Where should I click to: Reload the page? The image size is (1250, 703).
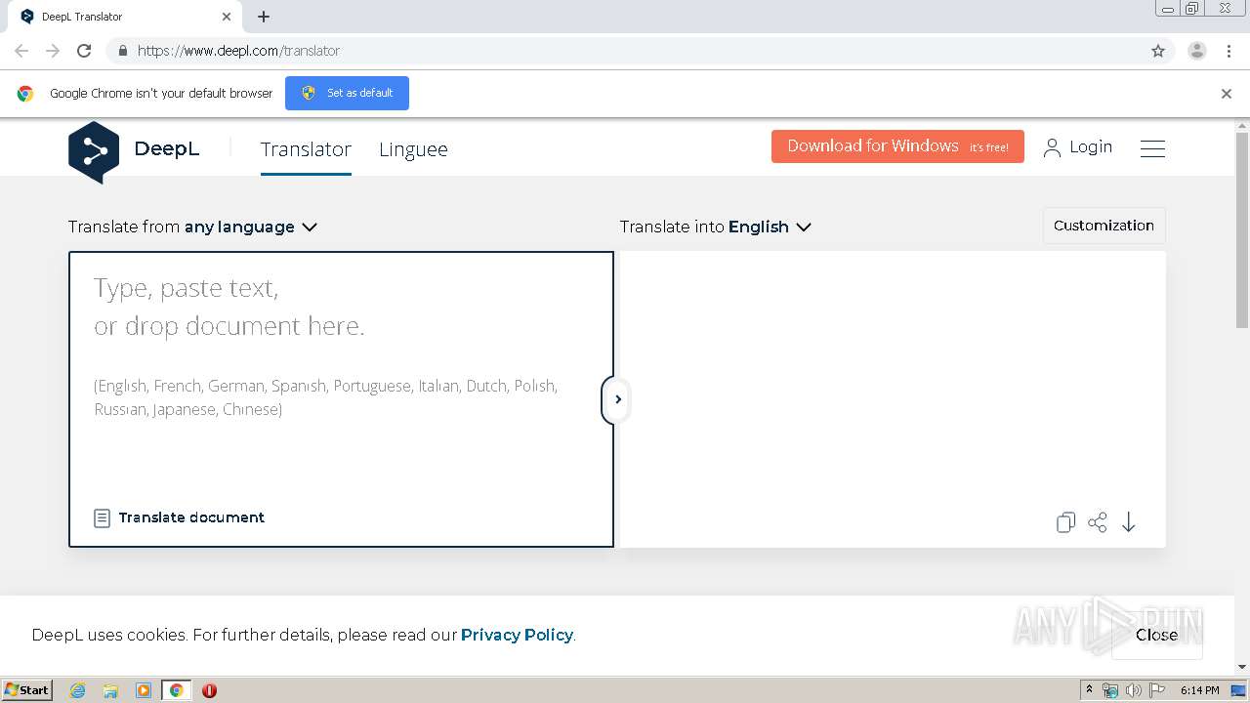pos(84,51)
